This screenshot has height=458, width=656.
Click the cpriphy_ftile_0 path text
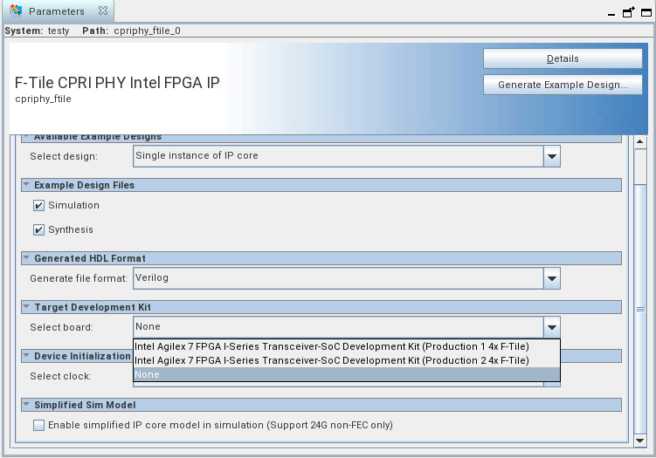[x=148, y=31]
